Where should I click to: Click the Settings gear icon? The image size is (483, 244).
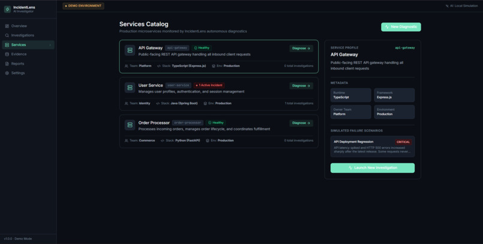[x=7, y=73]
